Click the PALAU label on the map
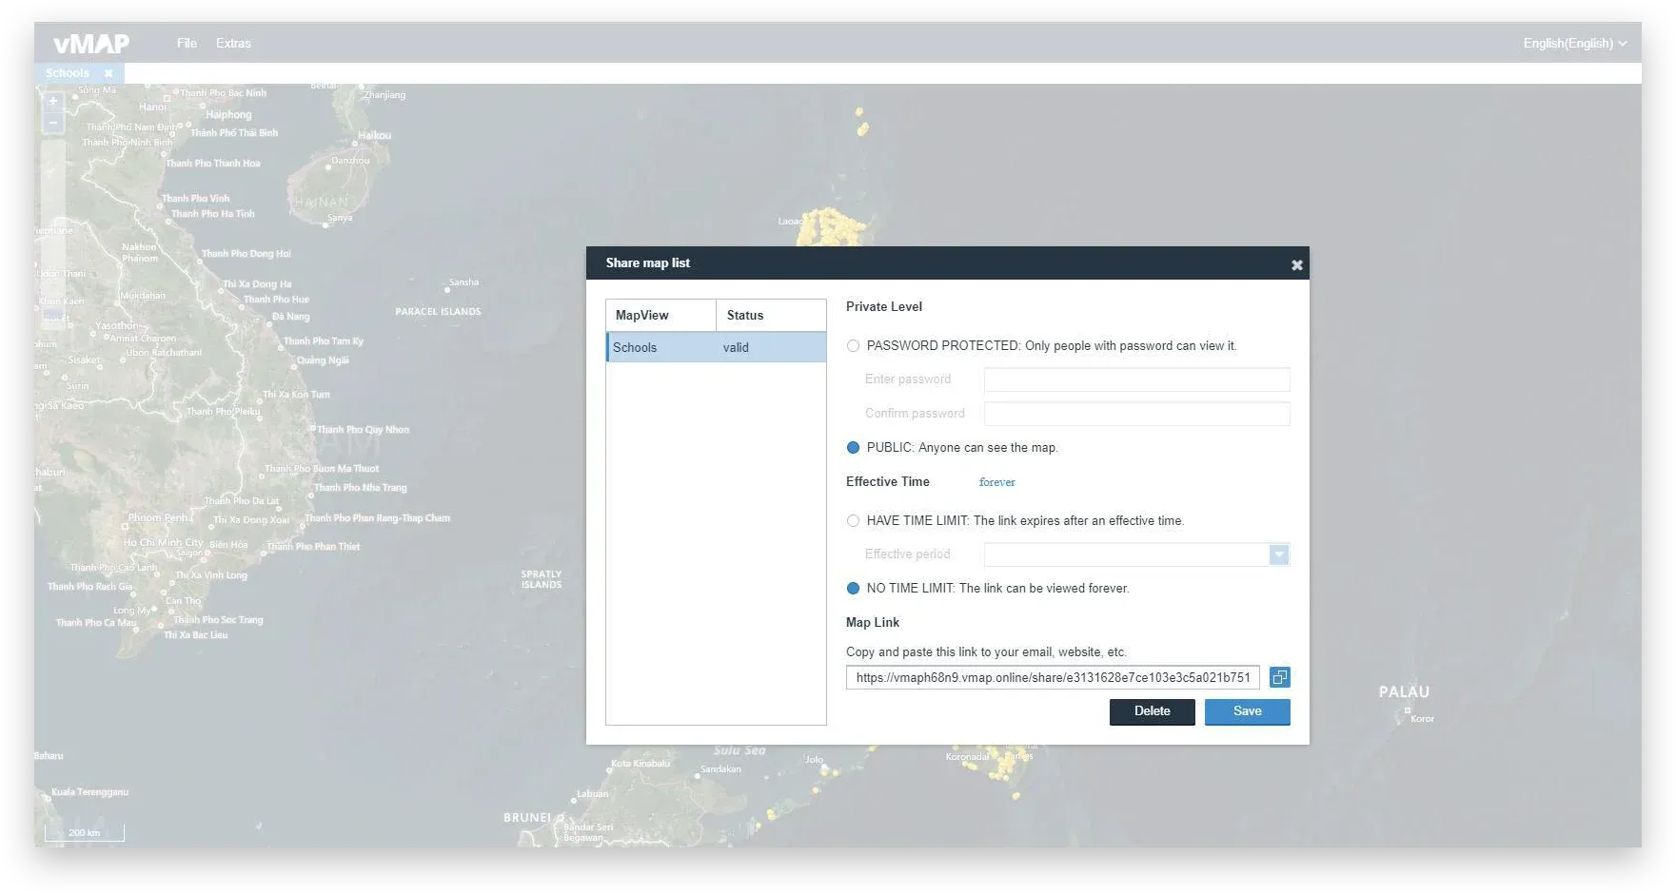Viewport: 1676px width, 894px height. click(x=1404, y=692)
